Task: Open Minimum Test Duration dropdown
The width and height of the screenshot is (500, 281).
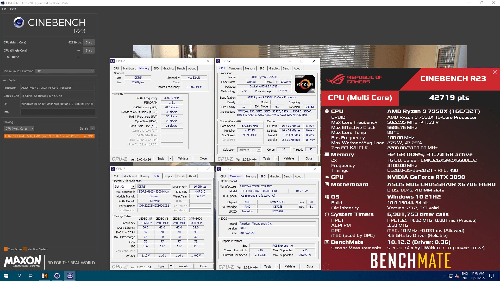Action: [x=65, y=71]
